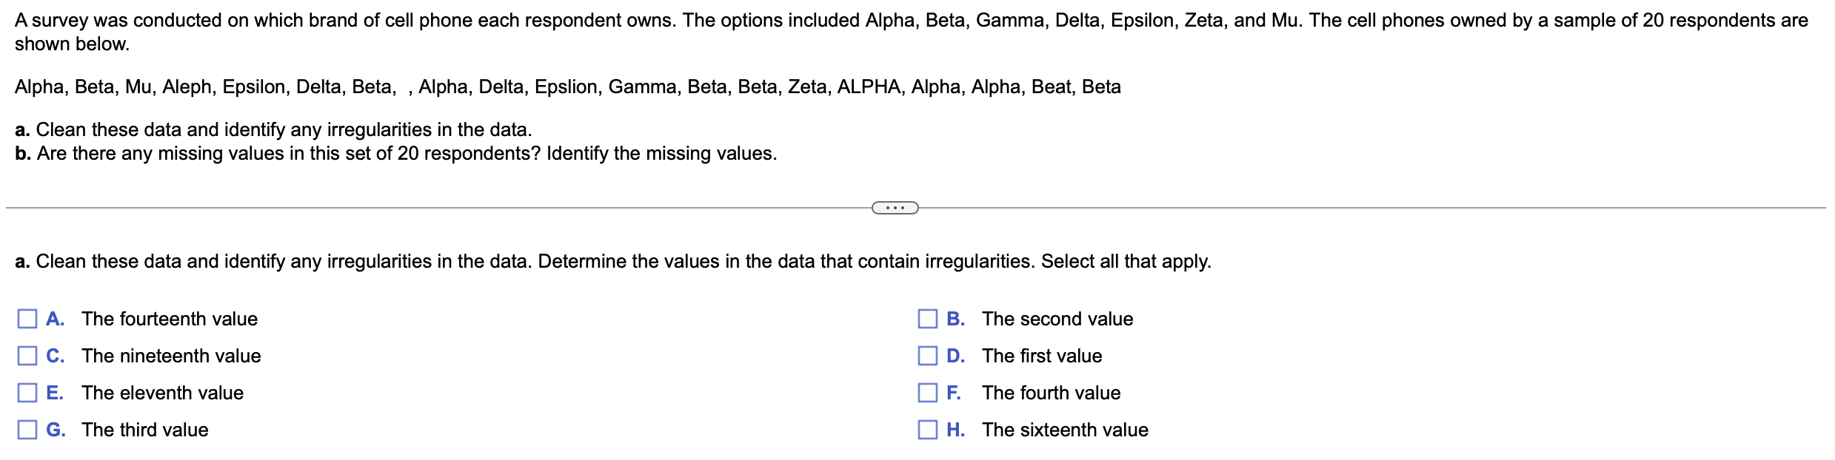Tick the checkbox beside option B
The image size is (1835, 460).
click(x=927, y=319)
